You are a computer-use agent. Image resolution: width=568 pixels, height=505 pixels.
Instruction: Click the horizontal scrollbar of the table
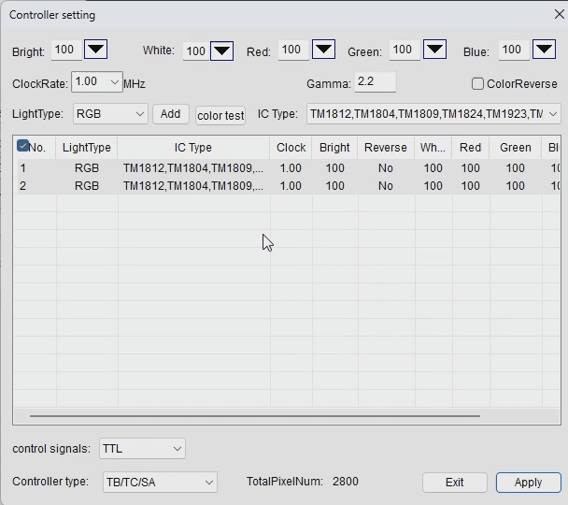click(x=255, y=416)
